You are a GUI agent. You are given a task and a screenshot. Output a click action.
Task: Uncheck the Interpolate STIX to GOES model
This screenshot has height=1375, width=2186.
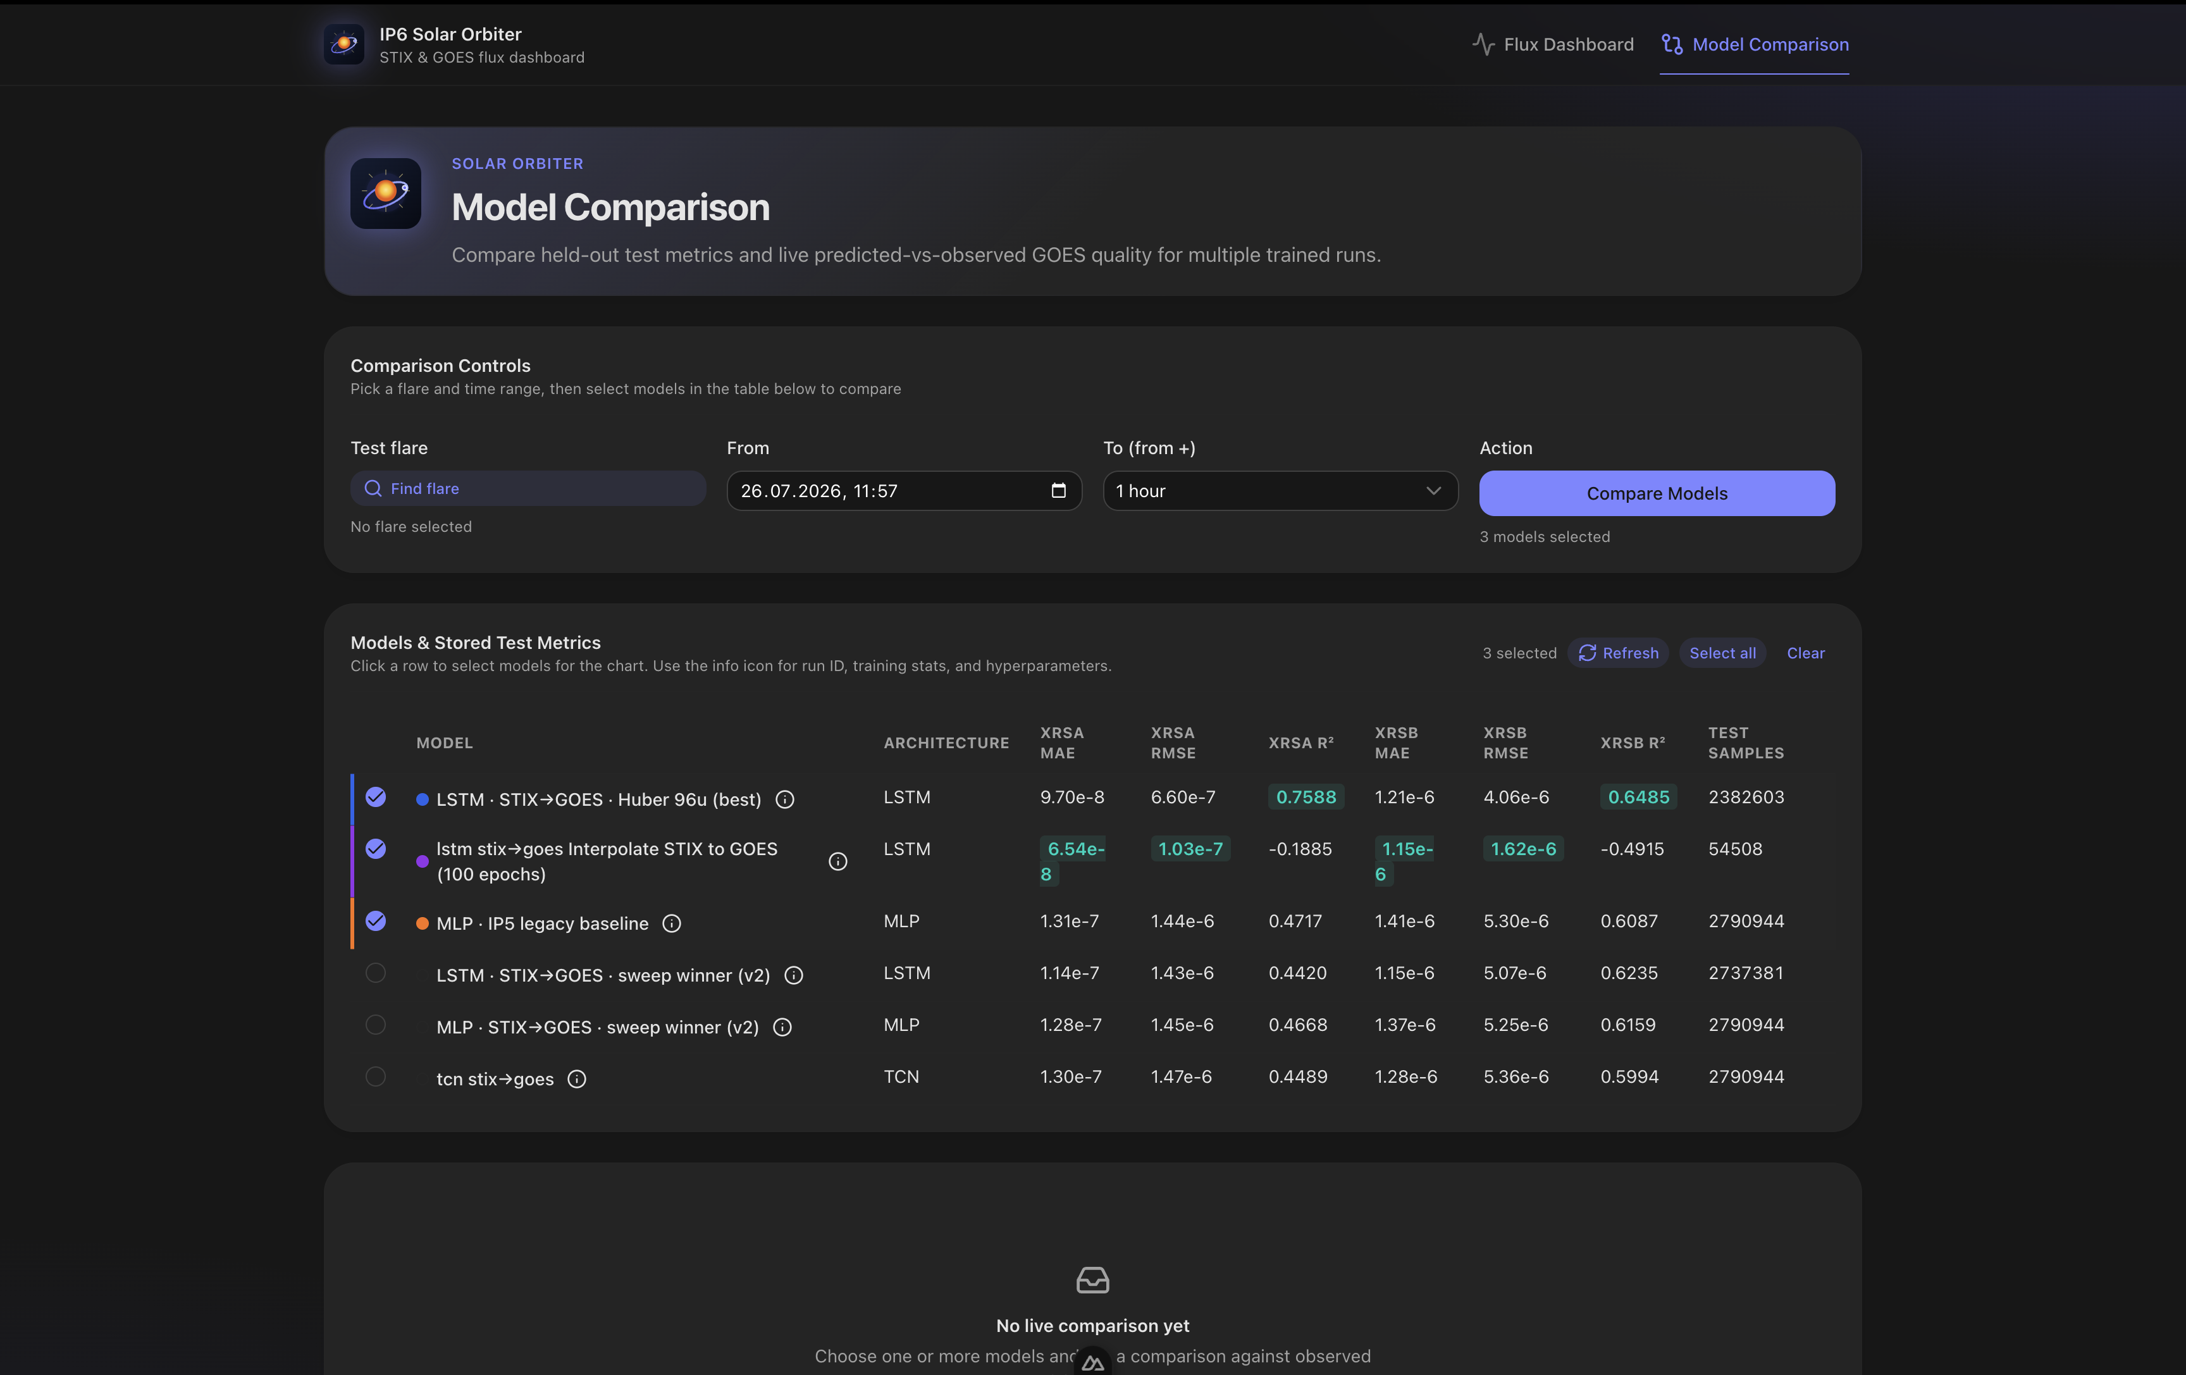[x=376, y=849]
